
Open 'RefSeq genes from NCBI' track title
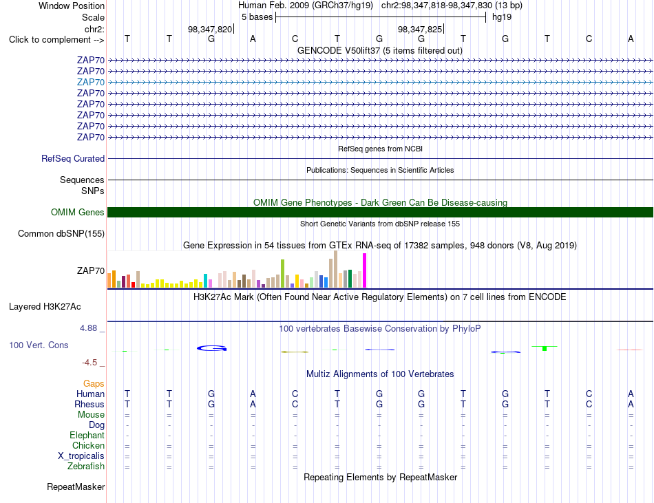point(381,149)
